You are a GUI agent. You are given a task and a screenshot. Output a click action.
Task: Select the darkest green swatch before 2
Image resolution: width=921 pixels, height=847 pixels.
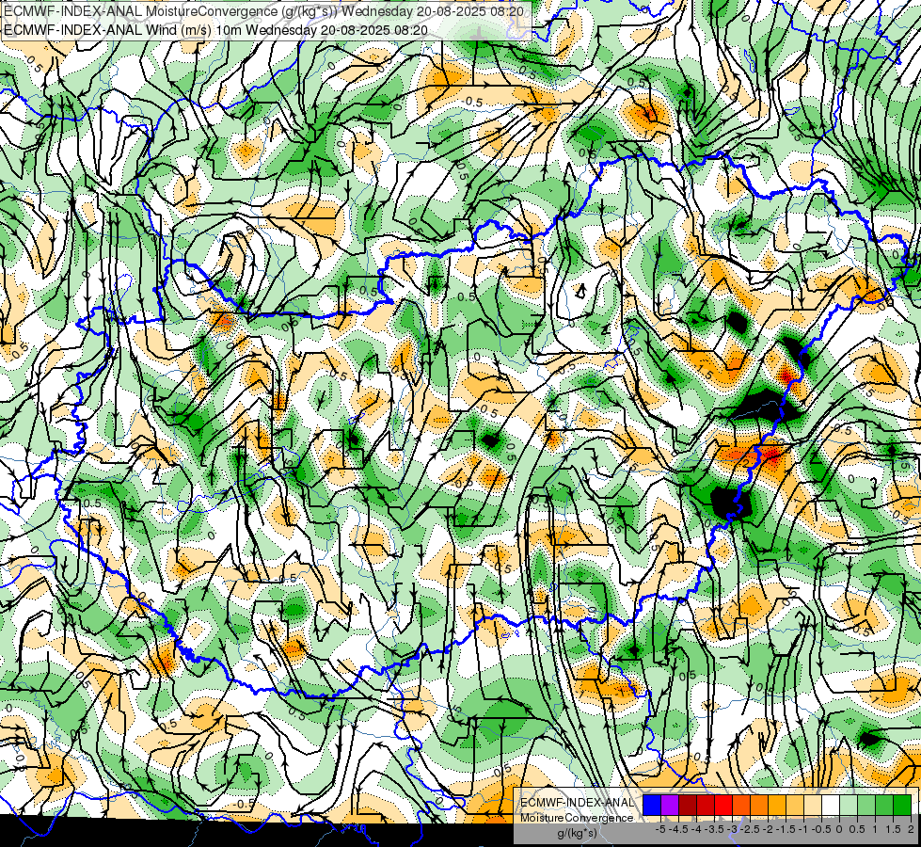tap(901, 805)
